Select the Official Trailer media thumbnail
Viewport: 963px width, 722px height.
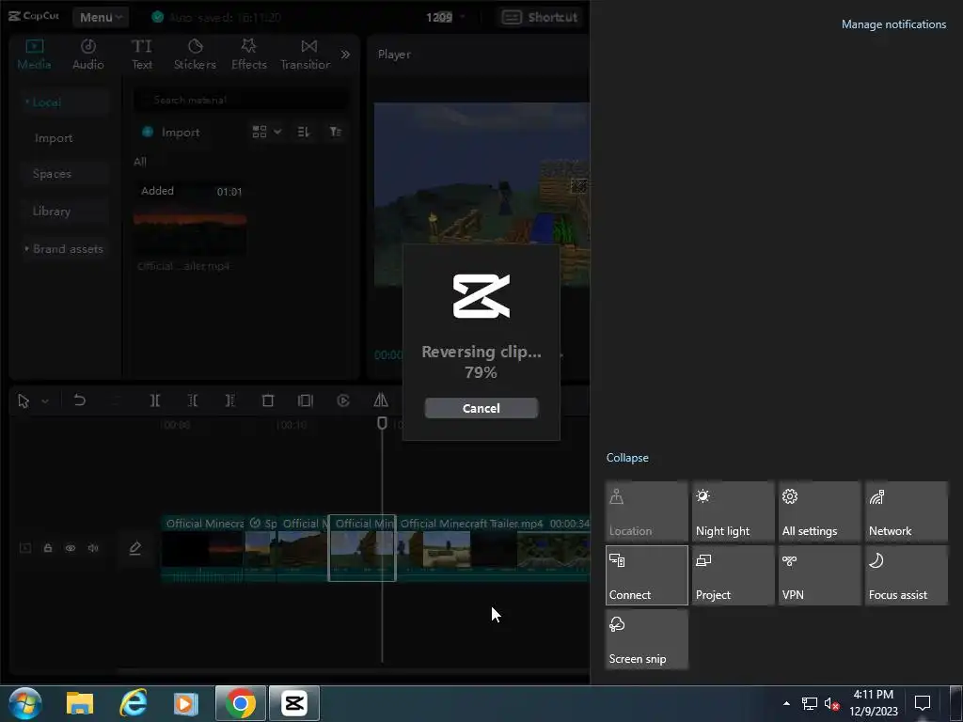(x=190, y=220)
